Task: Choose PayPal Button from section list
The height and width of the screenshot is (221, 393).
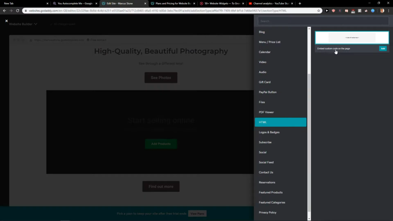Action: [268, 92]
